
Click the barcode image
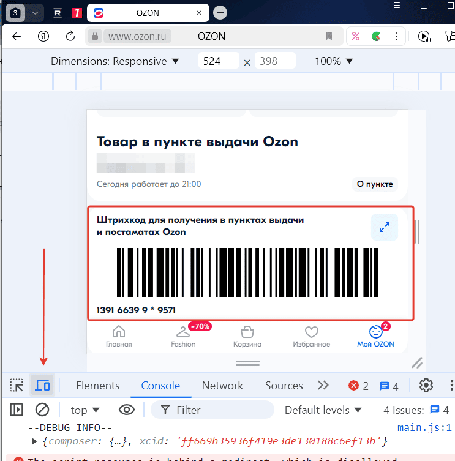pos(247,272)
